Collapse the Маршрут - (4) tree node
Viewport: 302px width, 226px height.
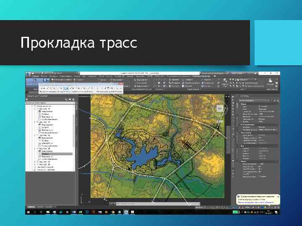coord(35,149)
